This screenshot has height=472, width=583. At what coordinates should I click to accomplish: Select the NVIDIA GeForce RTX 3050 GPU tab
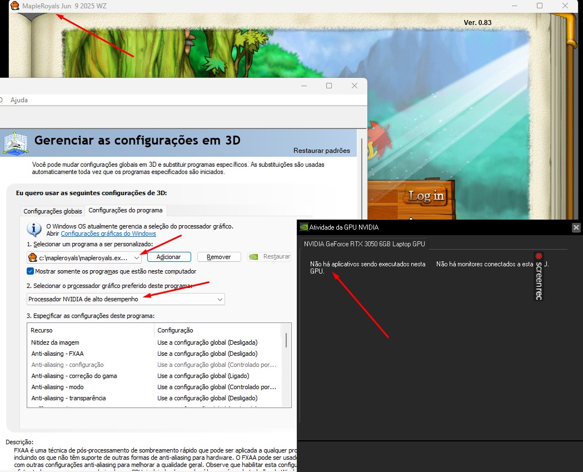point(363,244)
